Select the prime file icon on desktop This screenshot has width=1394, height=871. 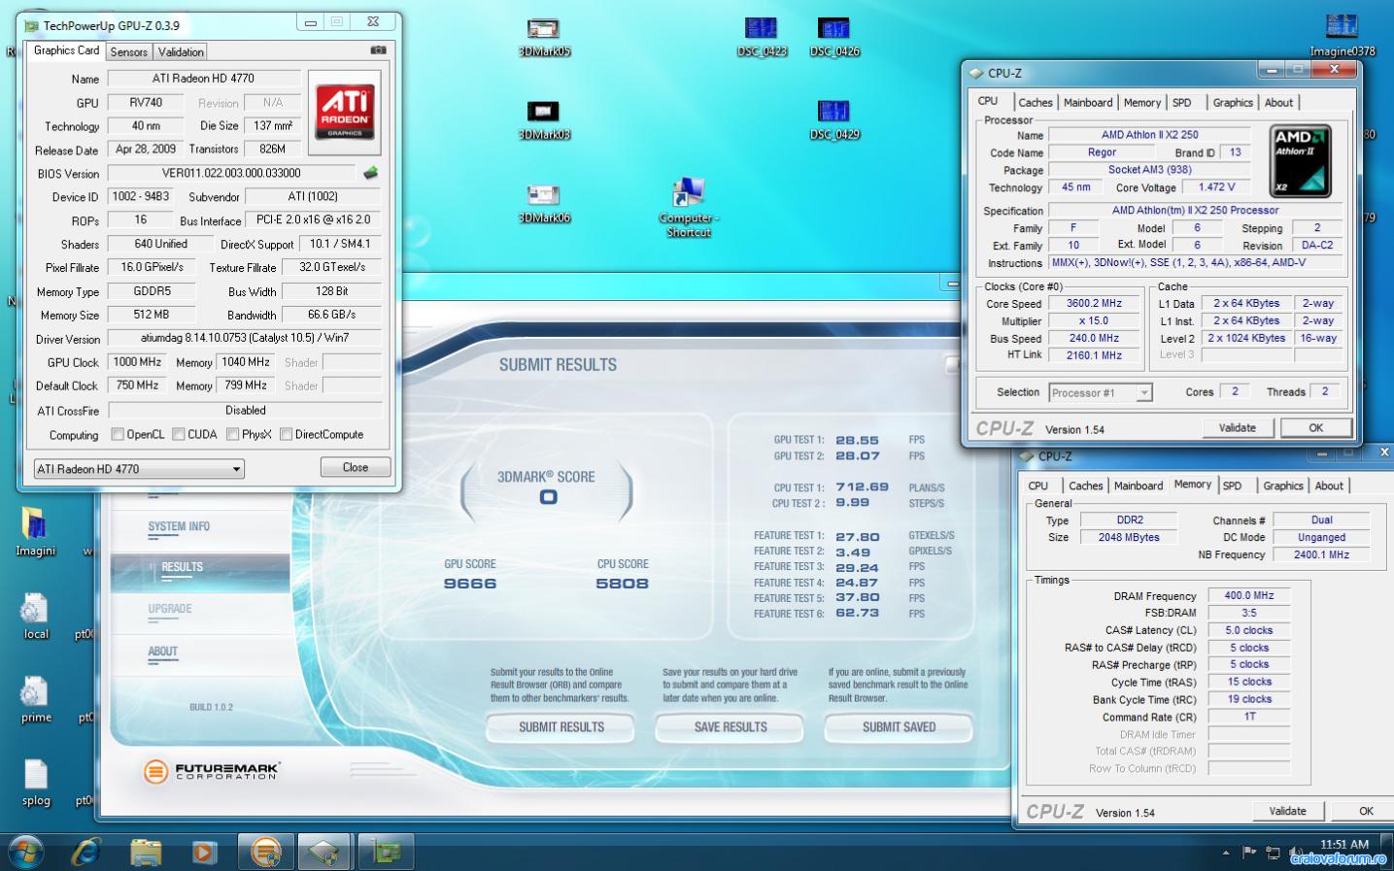[36, 700]
